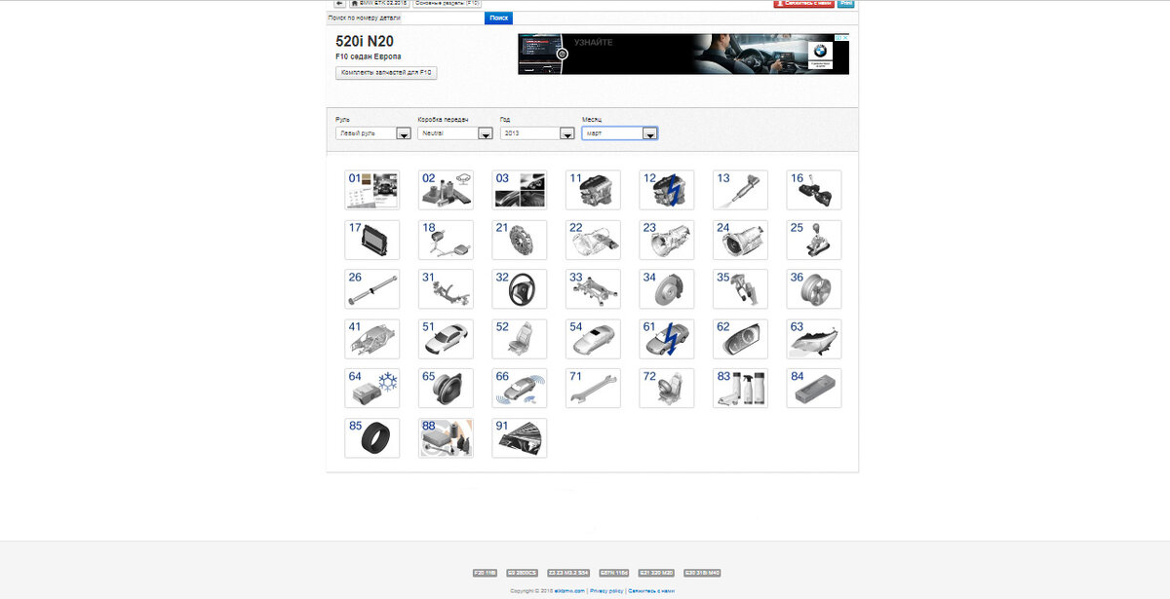This screenshot has height=599, width=1170.
Task: Open group 02 service and maintenance
Action: (446, 190)
